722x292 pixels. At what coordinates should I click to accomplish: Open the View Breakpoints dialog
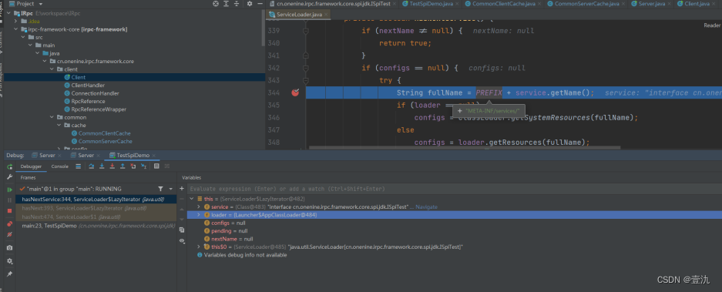coord(10,224)
